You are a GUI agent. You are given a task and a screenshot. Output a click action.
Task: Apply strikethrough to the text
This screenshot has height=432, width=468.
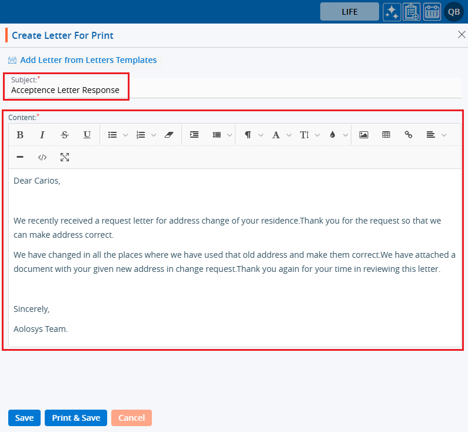pyautogui.click(x=65, y=135)
